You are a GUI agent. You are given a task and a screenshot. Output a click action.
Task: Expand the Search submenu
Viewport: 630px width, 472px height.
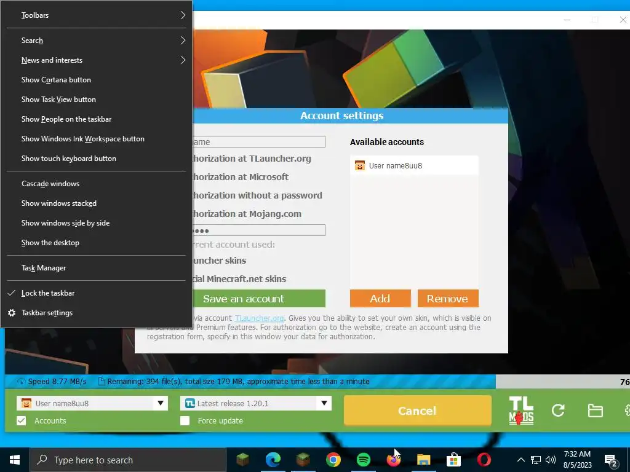[x=97, y=41]
